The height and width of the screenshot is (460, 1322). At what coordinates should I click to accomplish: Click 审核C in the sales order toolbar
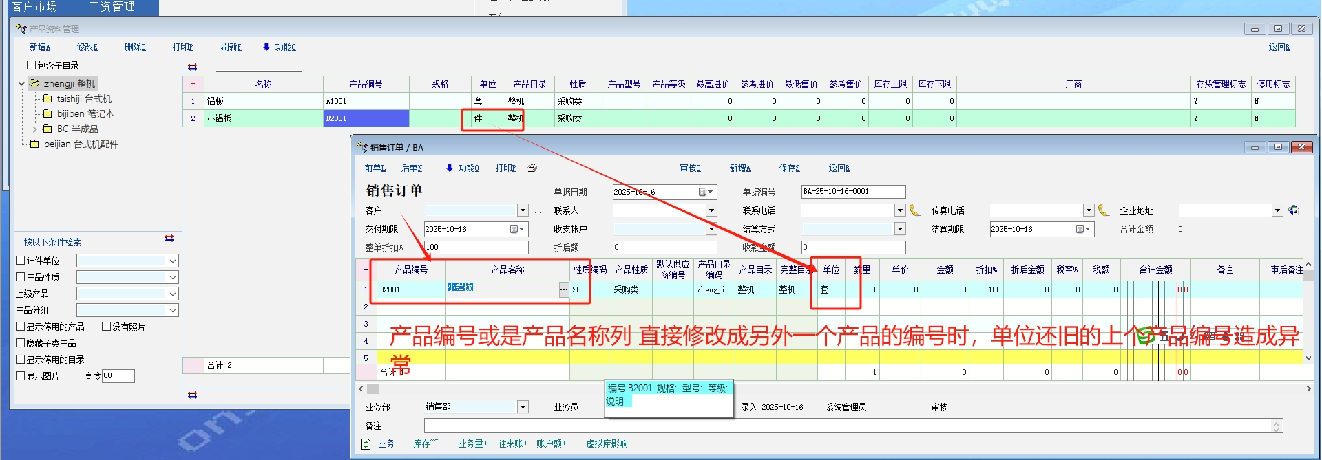[x=690, y=168]
